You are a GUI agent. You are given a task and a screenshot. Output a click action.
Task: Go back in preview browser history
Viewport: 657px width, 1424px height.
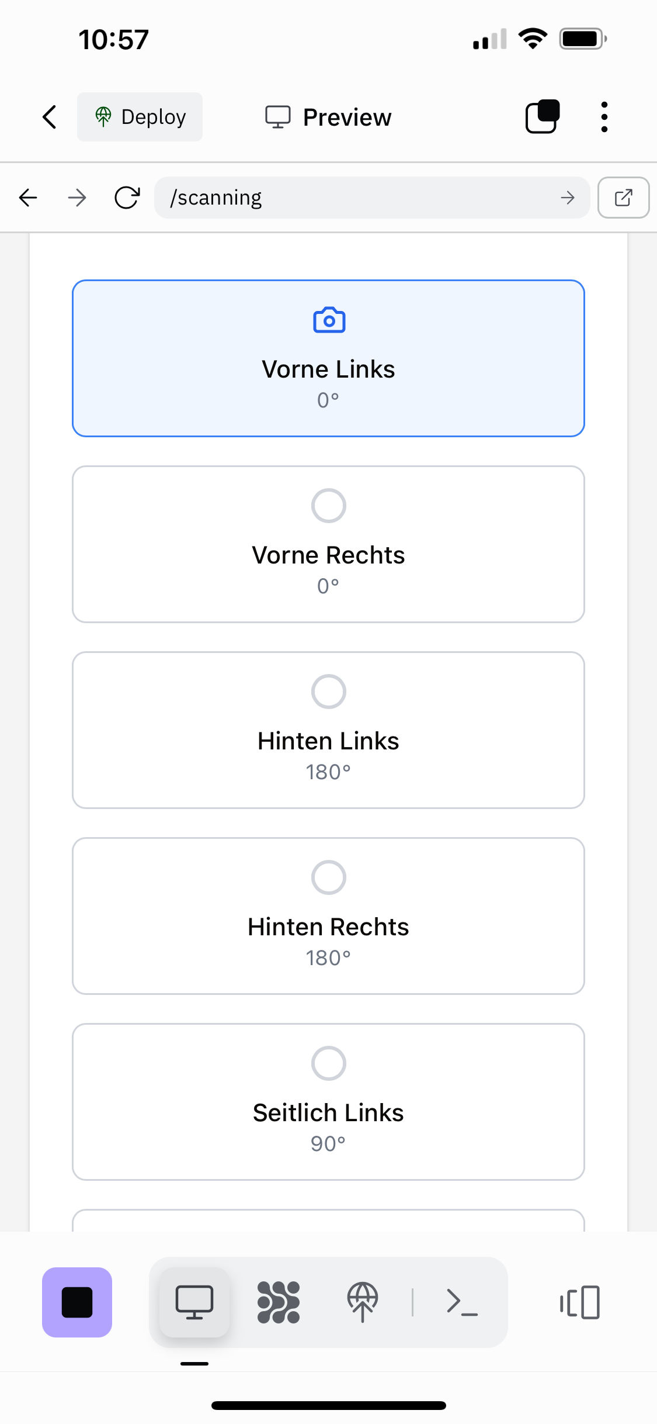coord(28,198)
